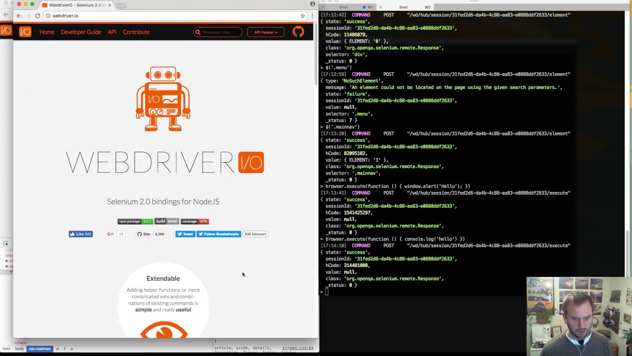Click the orange robot mascot image
Screen dimensions: 632x356
pos(163,99)
